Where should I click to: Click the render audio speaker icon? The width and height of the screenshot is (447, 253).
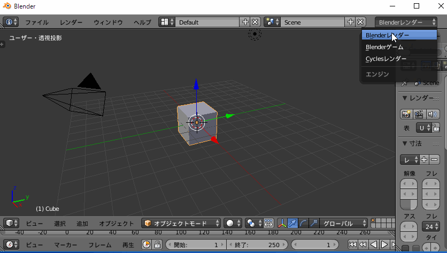pyautogui.click(x=433, y=114)
